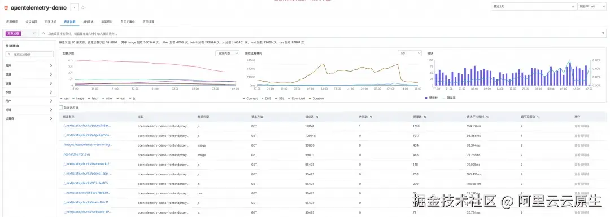610x217 pixels.
Task: Switch to the 会话追踪 tab
Action: point(31,22)
